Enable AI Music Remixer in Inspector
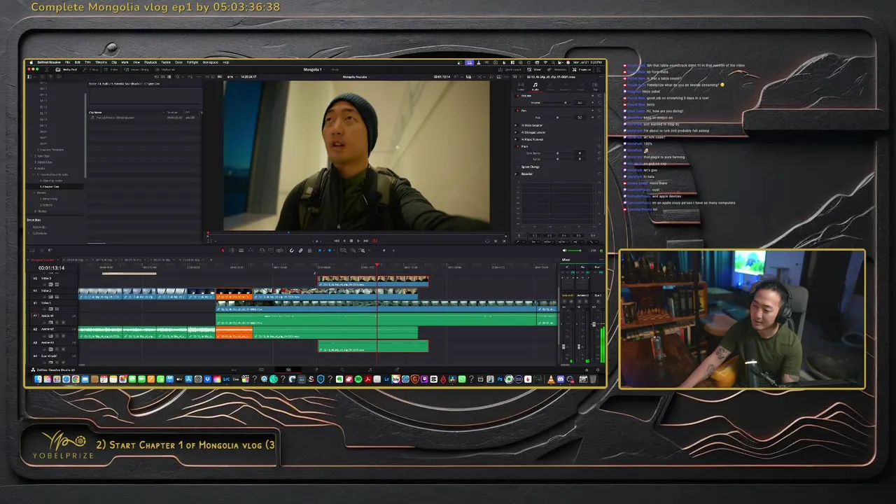The height and width of the screenshot is (504, 896). 516,139
